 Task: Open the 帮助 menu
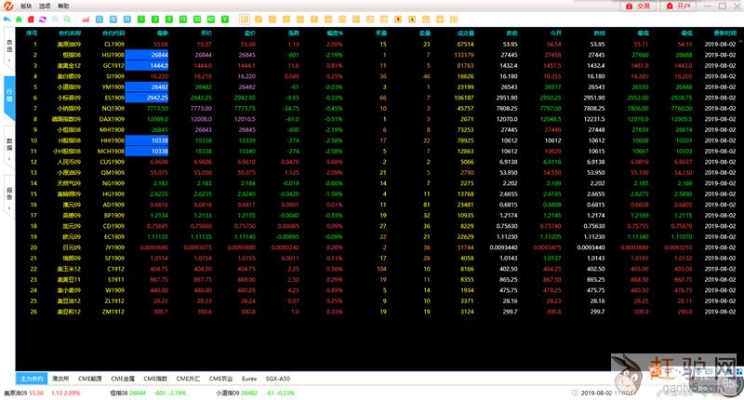63,6
